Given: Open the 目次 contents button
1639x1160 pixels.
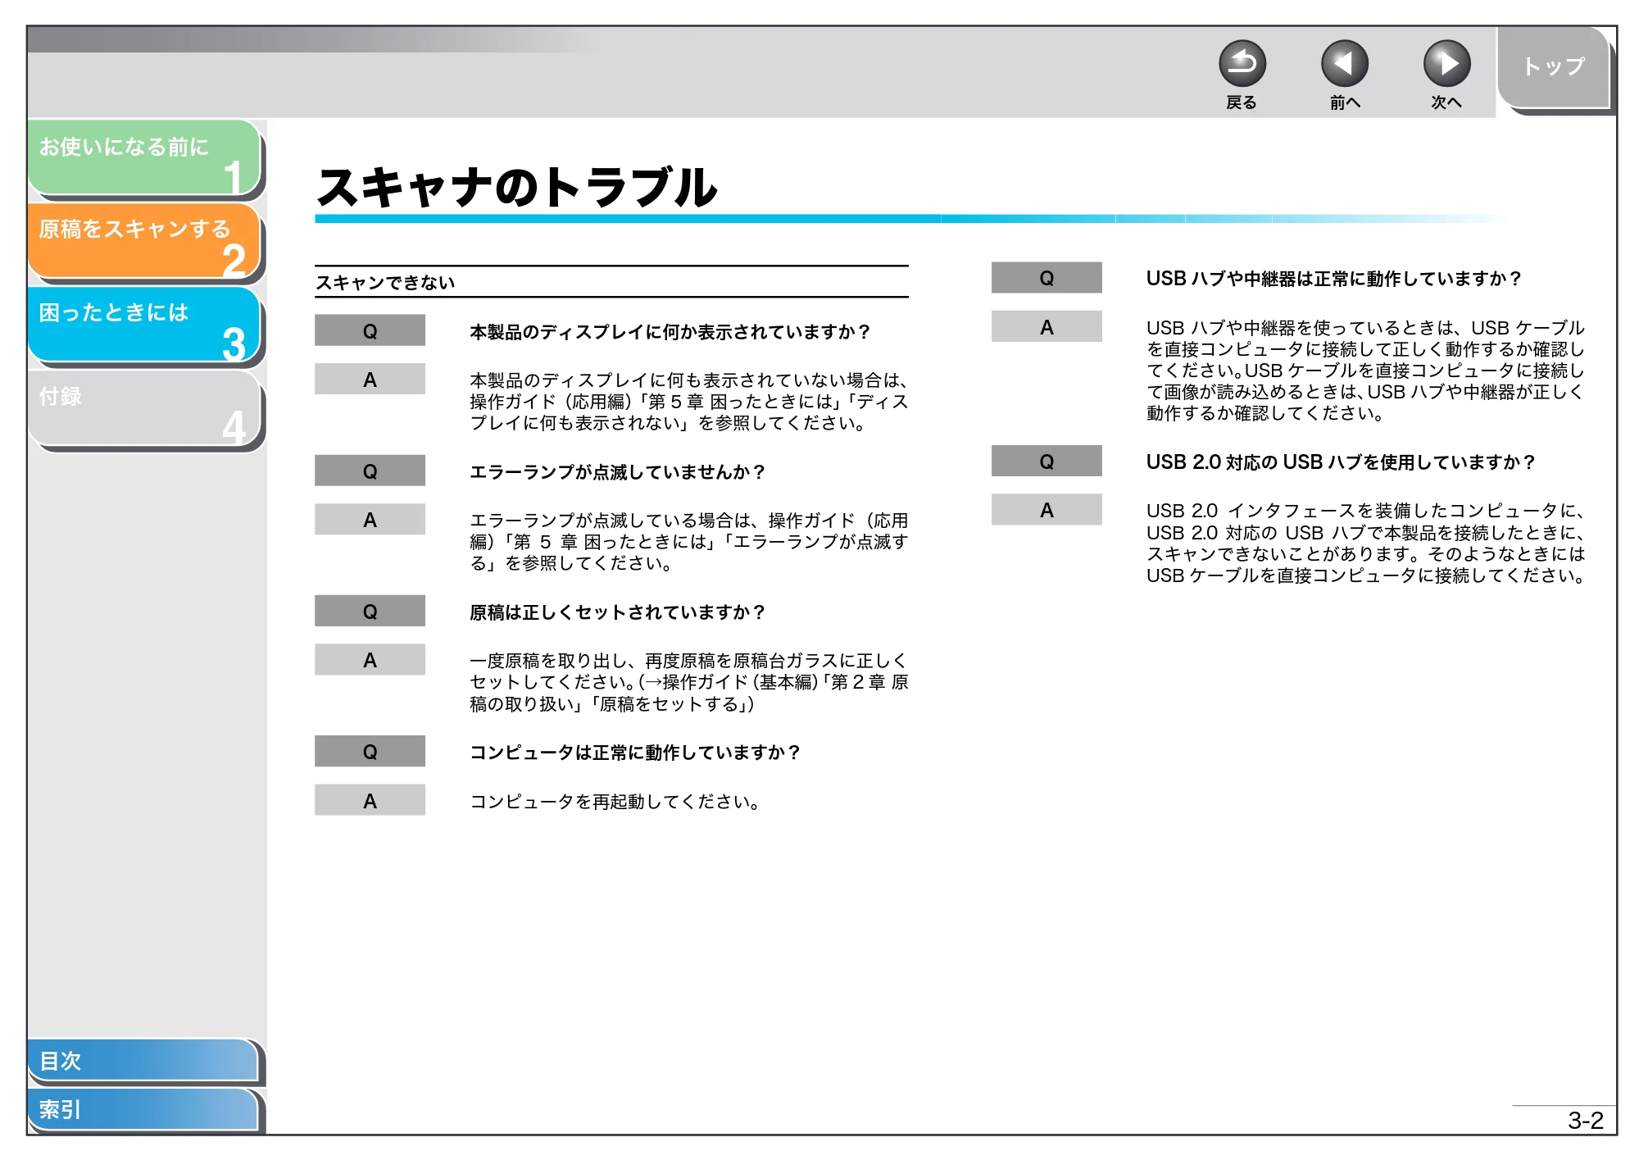Looking at the screenshot, I should (143, 1060).
